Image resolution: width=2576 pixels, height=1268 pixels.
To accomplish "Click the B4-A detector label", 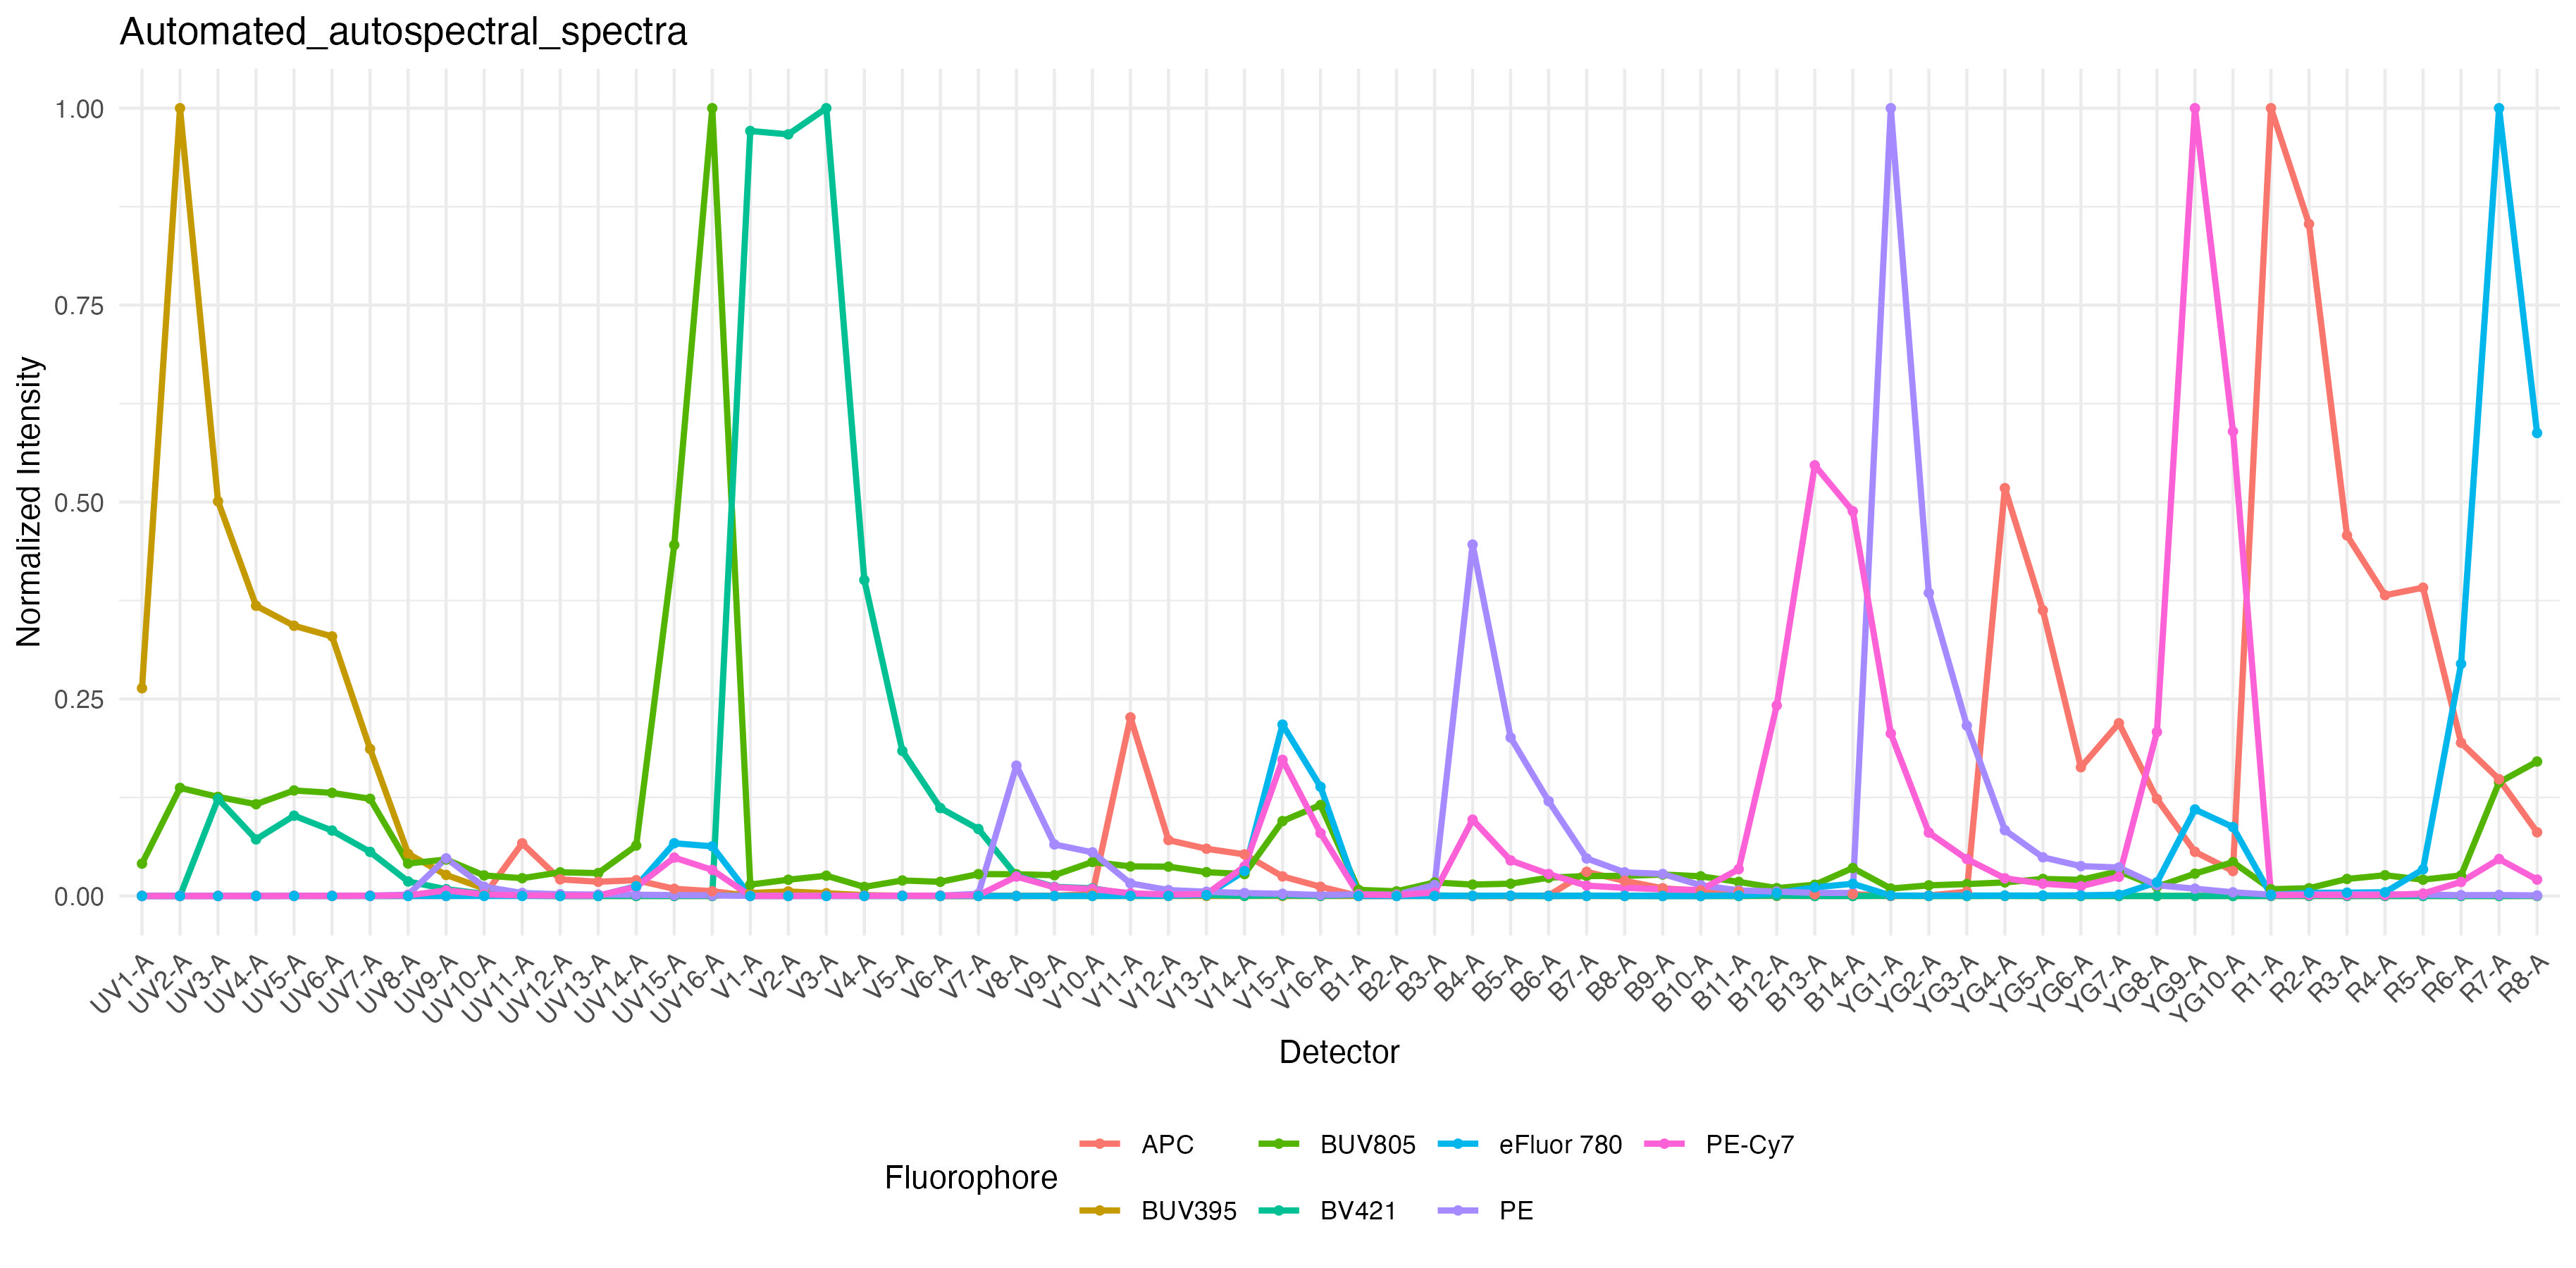I will click(1460, 979).
